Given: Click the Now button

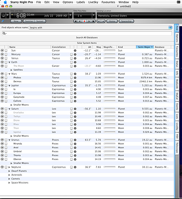Looking at the screenshot, I should point(16,21).
